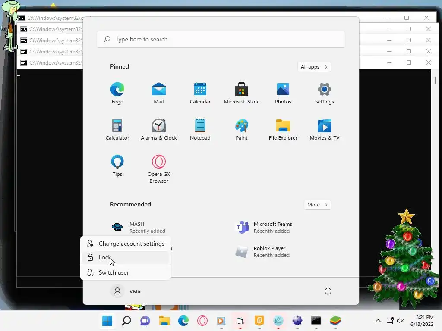Select Change account settings
This screenshot has height=331, width=442.
point(126,244)
